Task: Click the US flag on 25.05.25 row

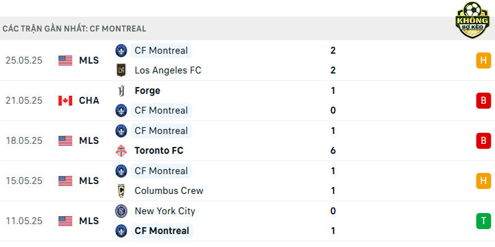Action: tap(66, 61)
